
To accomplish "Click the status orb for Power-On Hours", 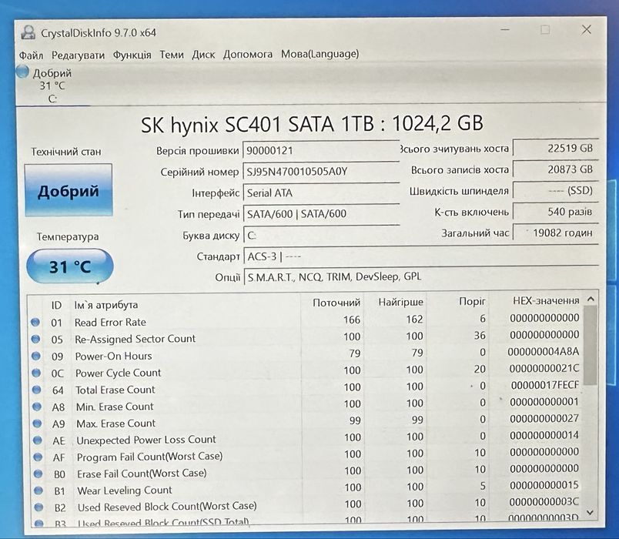I will point(36,356).
